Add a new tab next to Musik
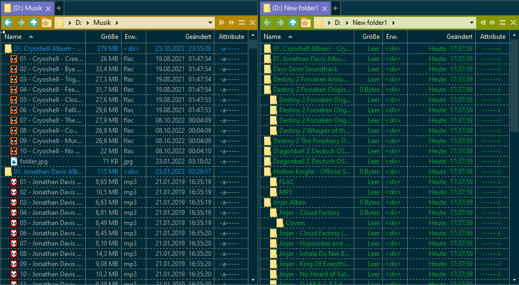The image size is (519, 285). (59, 8)
